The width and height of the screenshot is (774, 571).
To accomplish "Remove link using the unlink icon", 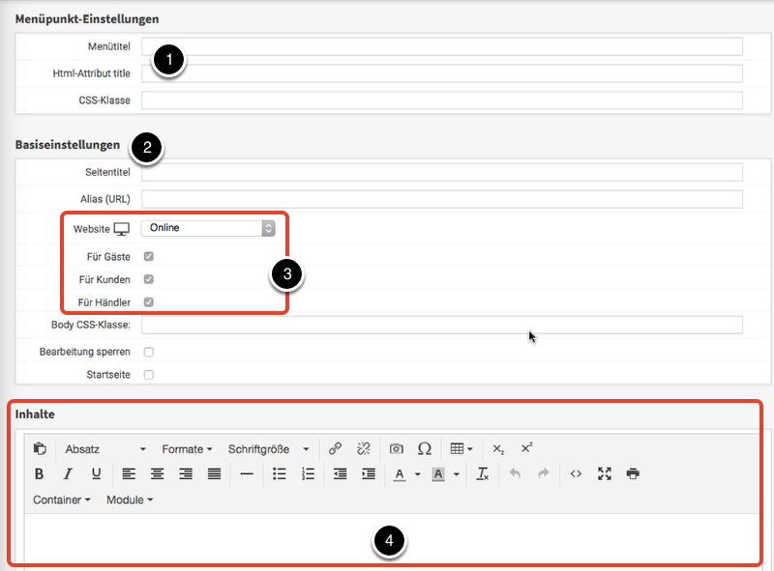I will (364, 448).
